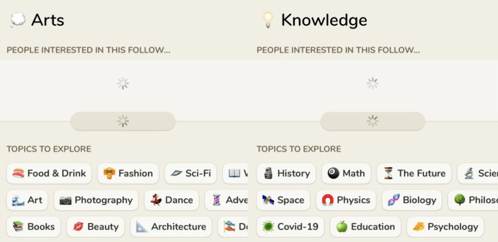
Task: Pick the Dance topic chip
Action: point(172,200)
